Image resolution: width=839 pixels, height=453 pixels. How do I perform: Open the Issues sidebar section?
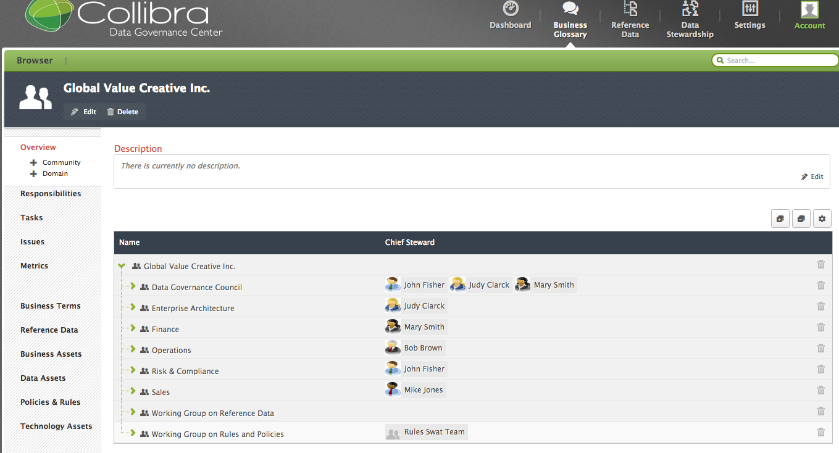click(x=32, y=242)
